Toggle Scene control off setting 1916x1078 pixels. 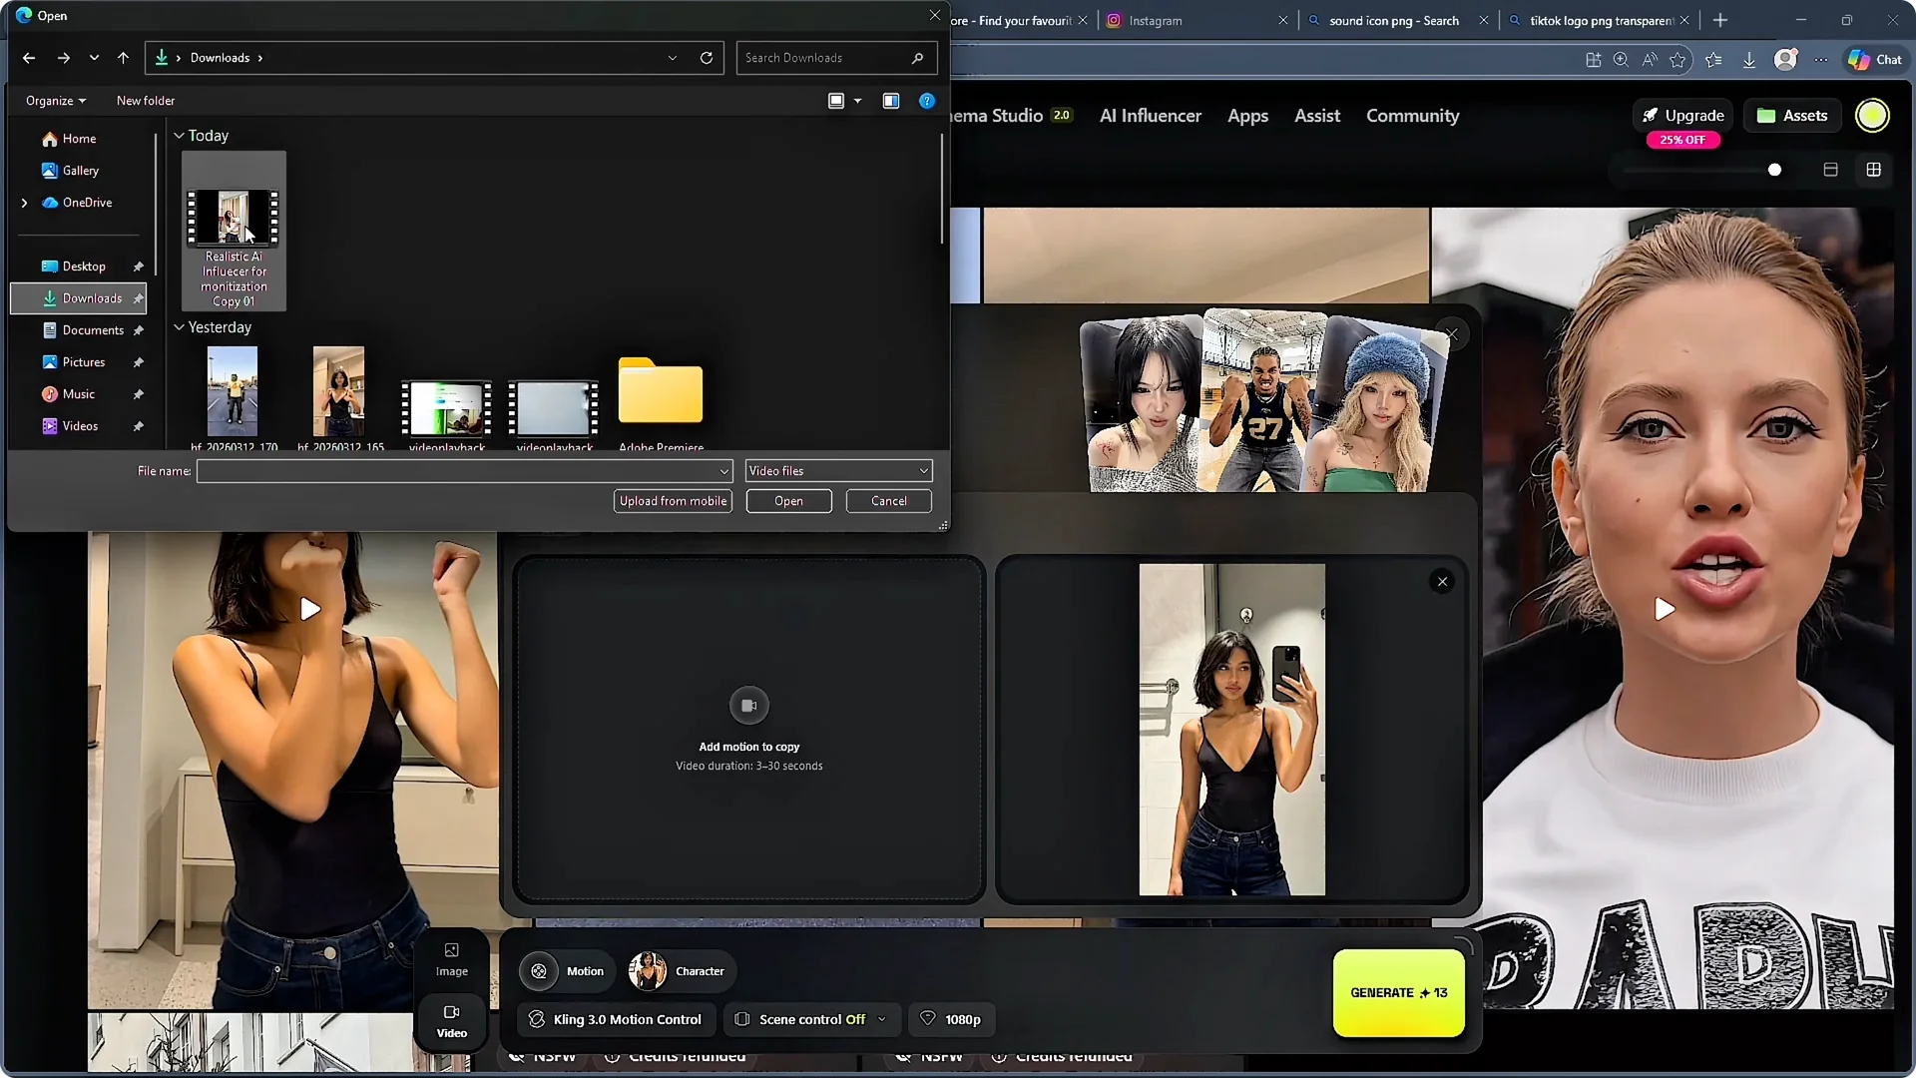coord(810,1019)
